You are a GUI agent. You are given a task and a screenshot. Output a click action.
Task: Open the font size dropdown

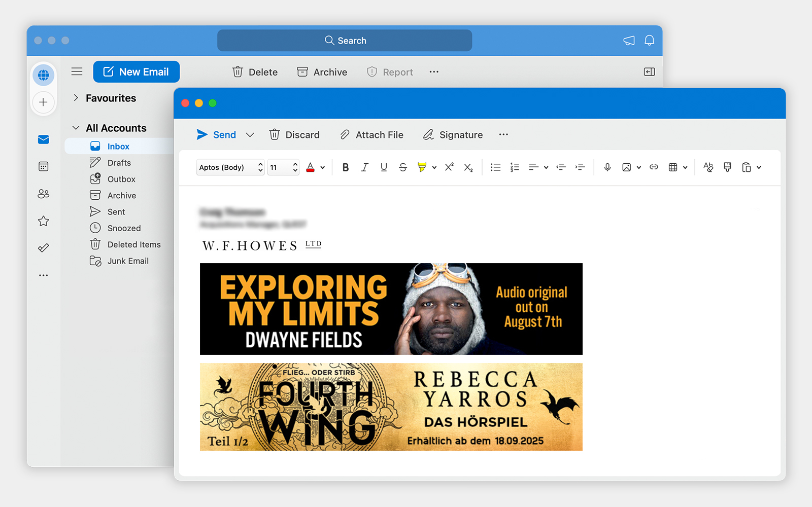(x=283, y=167)
